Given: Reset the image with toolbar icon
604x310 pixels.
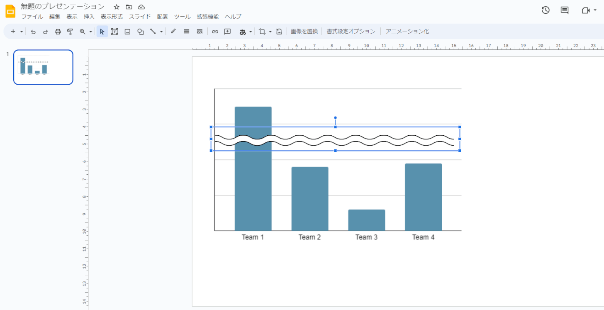Looking at the screenshot, I should 279,32.
